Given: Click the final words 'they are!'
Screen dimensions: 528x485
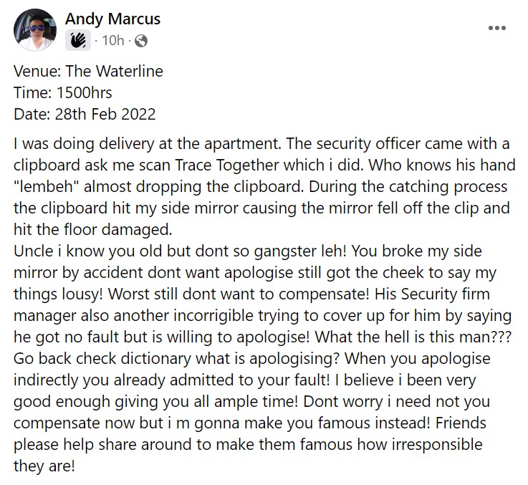Looking at the screenshot, I should pyautogui.click(x=44, y=466).
